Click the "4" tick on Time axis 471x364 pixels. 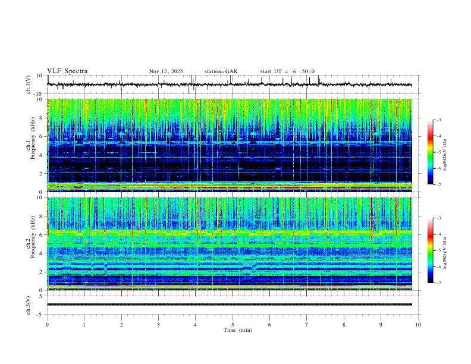coord(196,325)
